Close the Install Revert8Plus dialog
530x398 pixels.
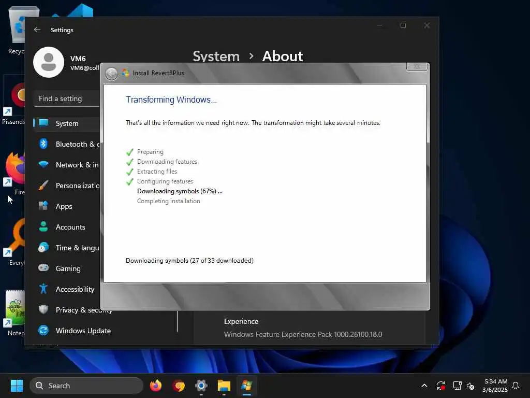[417, 67]
